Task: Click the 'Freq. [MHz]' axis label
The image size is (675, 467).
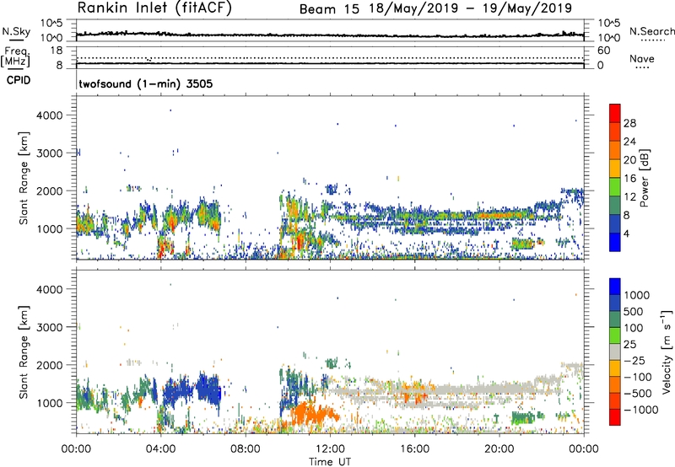Action: pos(15,56)
